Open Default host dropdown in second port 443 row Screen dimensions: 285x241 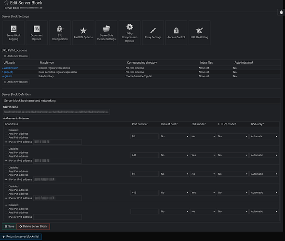[174, 193]
